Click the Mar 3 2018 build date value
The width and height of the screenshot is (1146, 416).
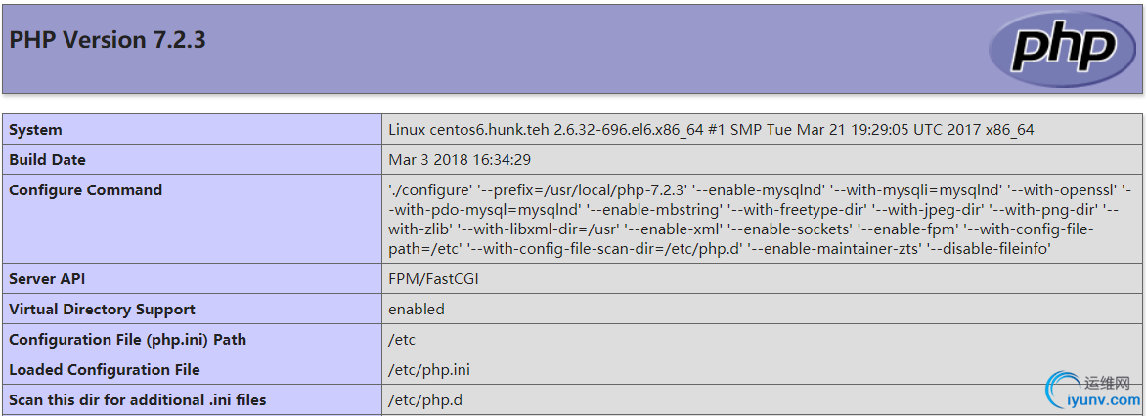pyautogui.click(x=460, y=160)
